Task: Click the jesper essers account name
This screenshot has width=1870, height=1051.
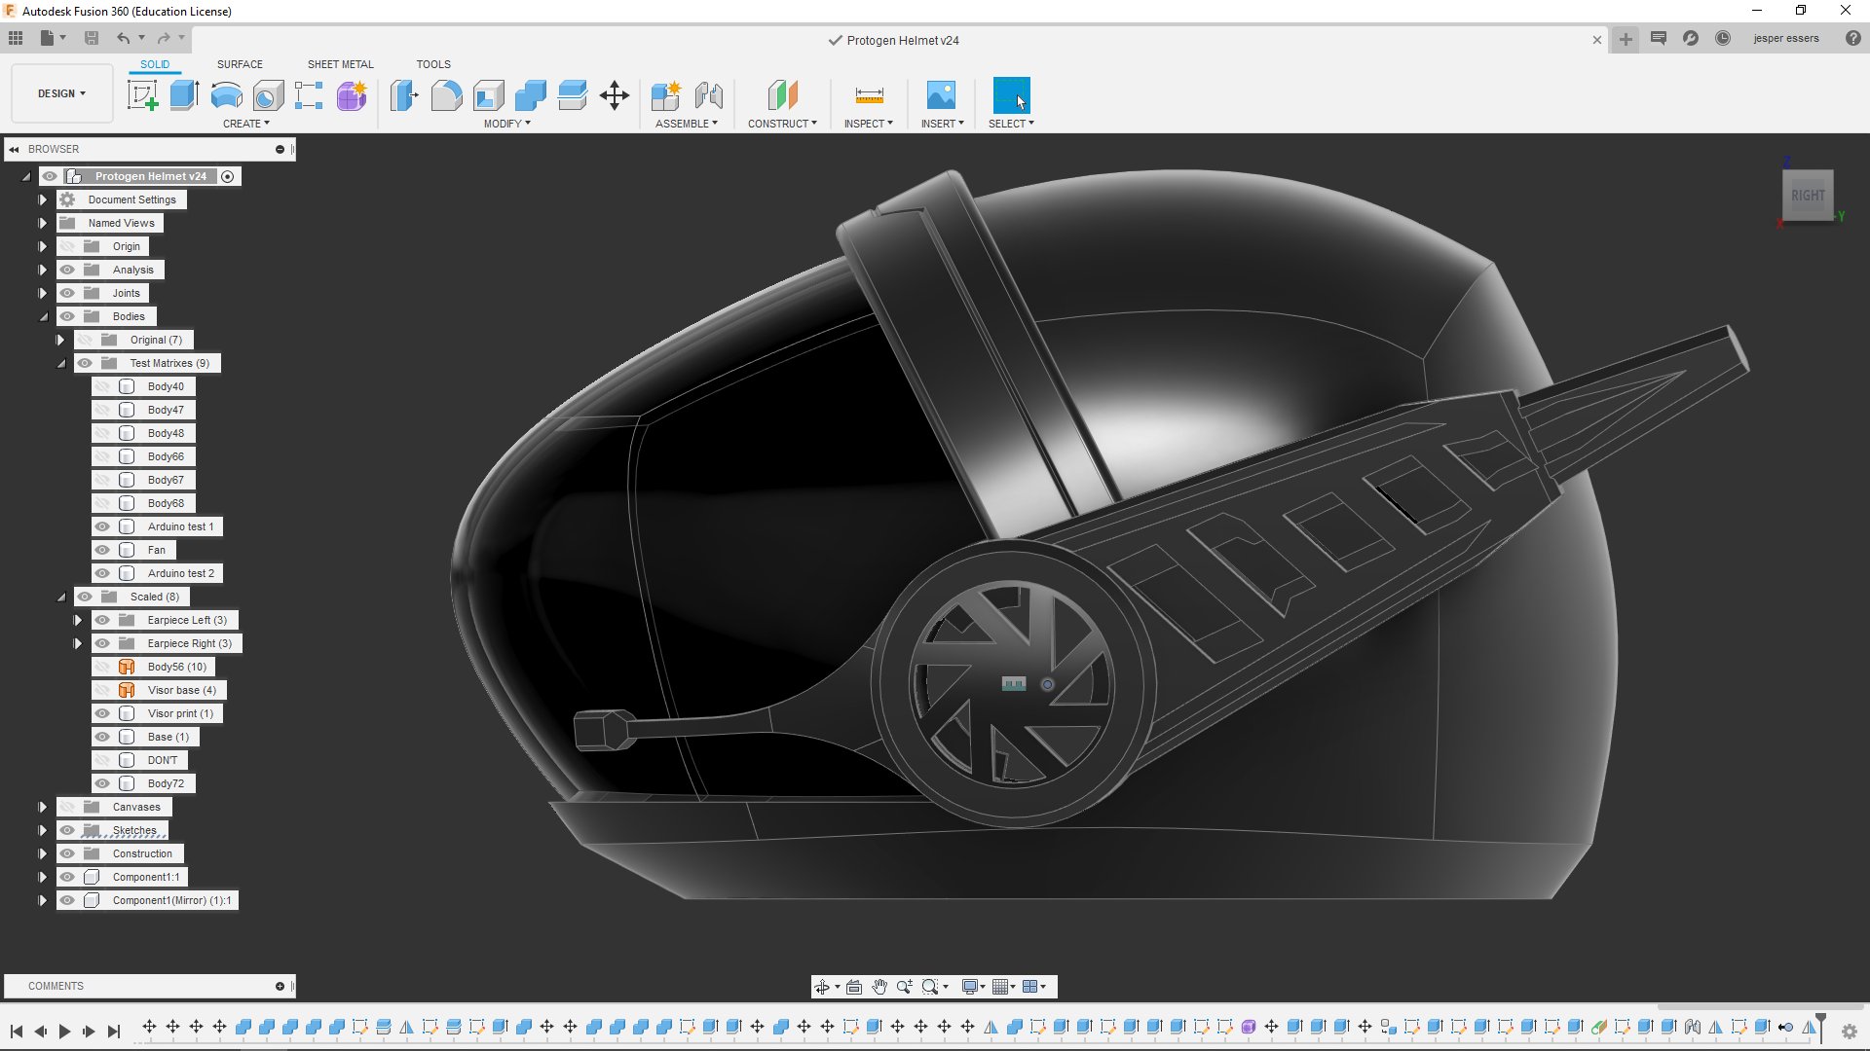Action: pyautogui.click(x=1785, y=39)
